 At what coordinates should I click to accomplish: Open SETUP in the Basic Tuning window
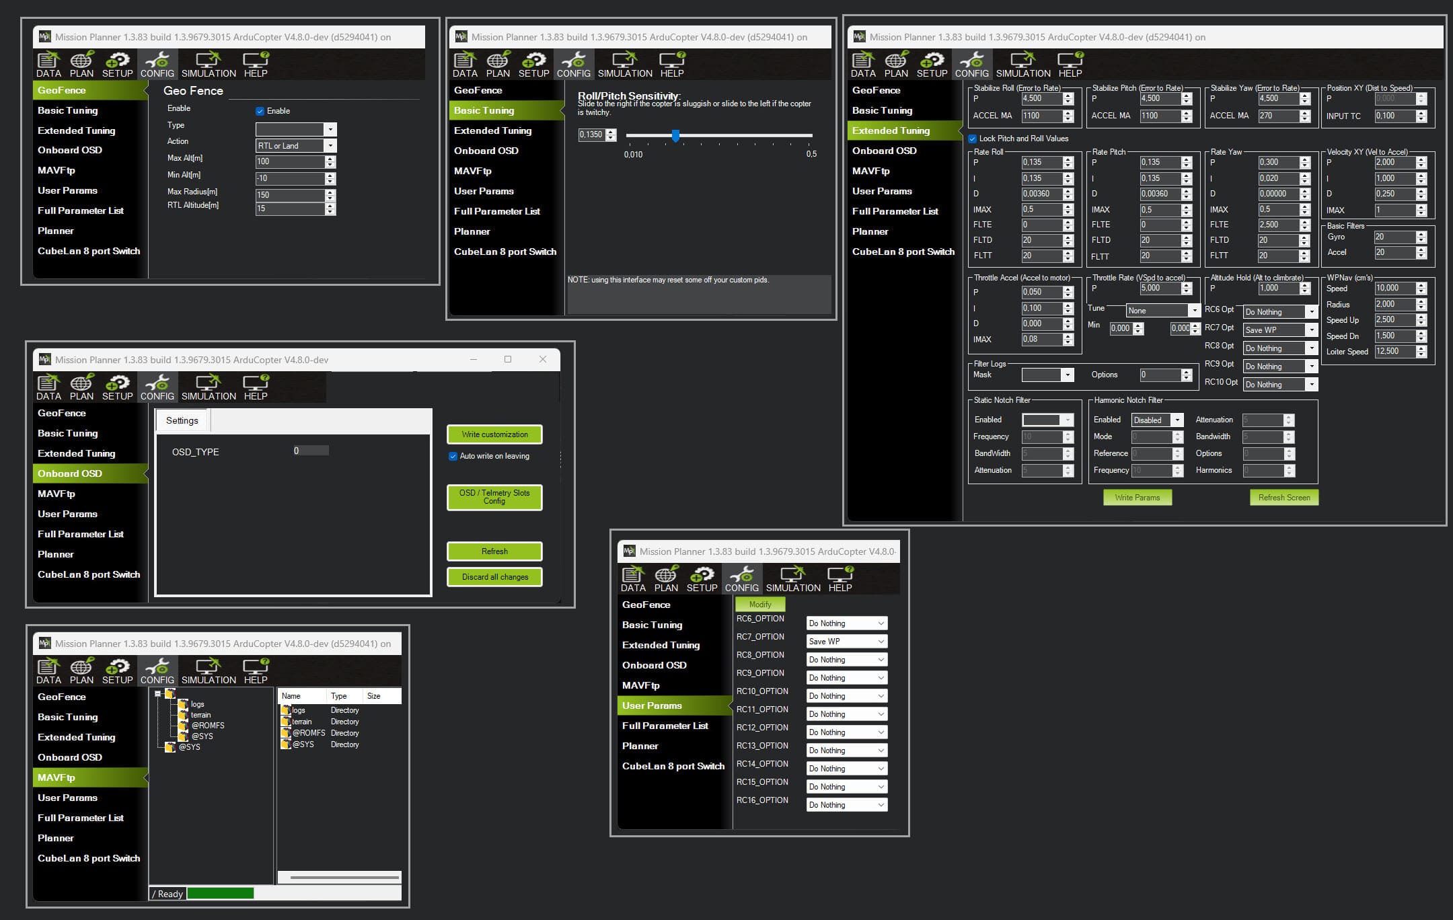[534, 65]
